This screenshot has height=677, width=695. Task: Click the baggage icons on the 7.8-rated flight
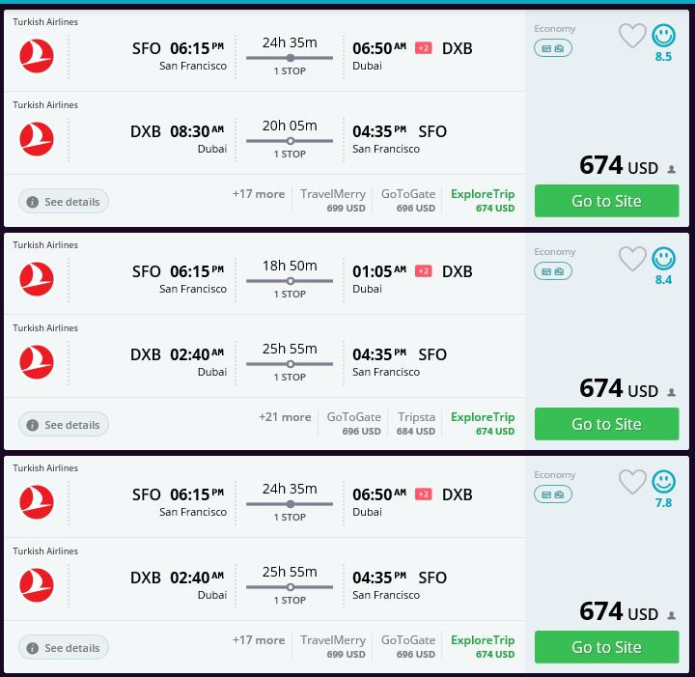tap(553, 494)
